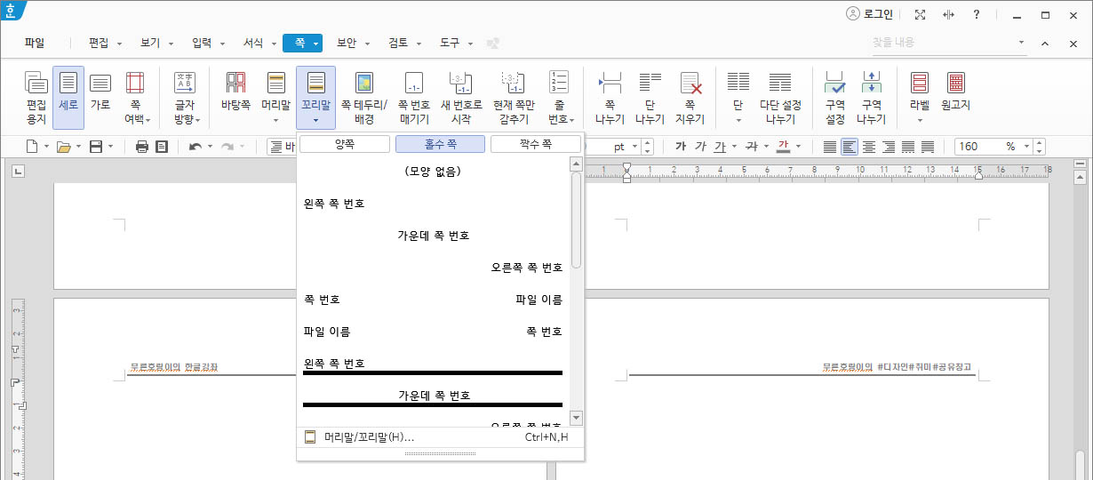Click the open folder icon
1093x480 pixels.
63,147
